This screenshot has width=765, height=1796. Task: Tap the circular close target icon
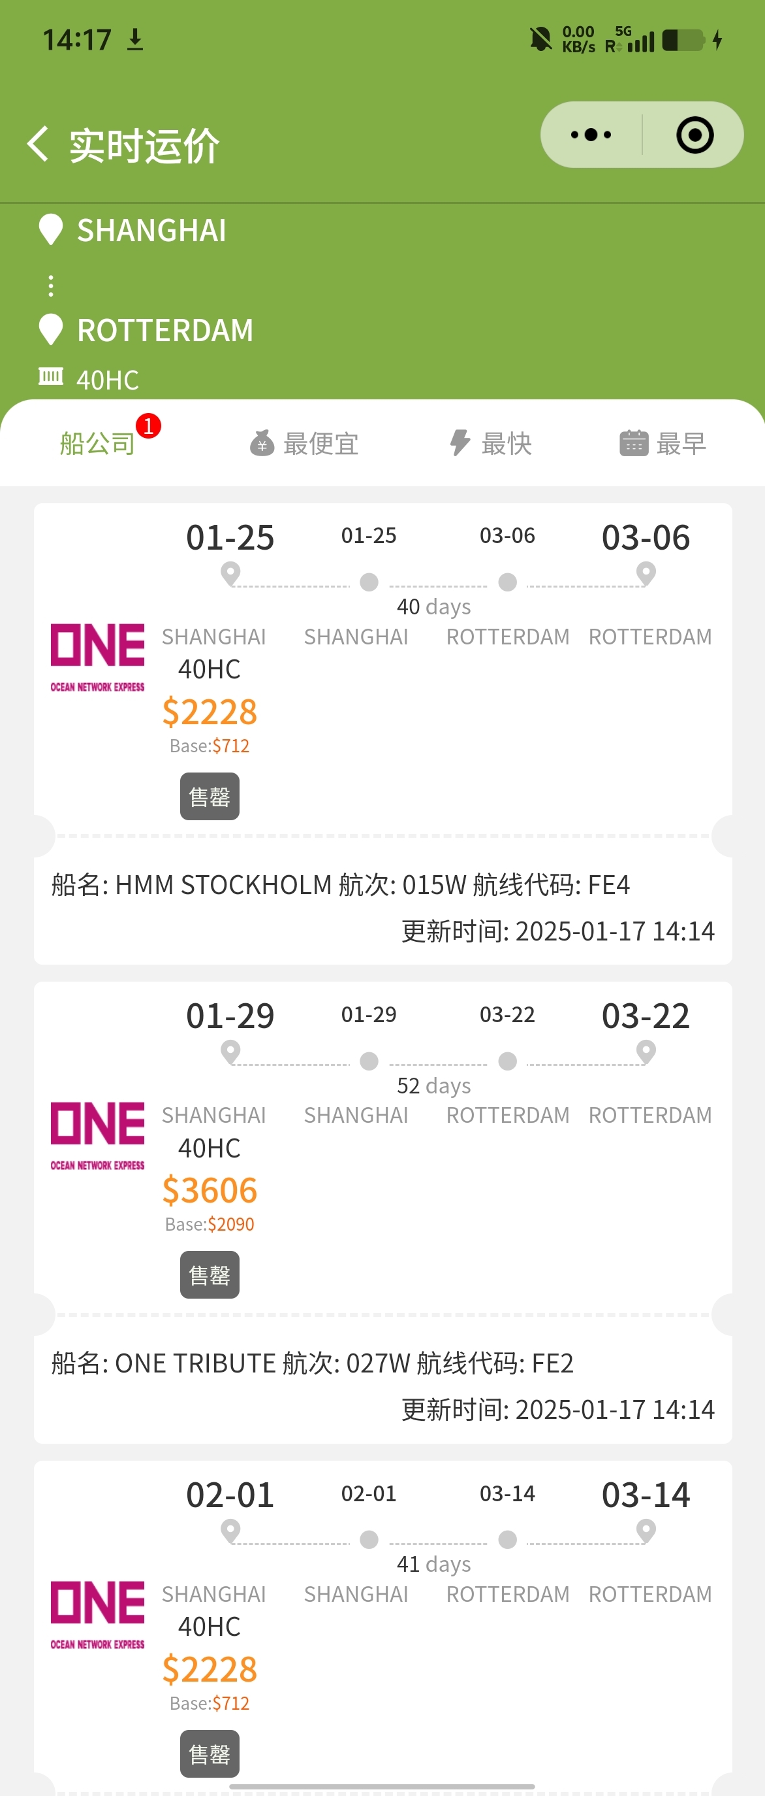coord(694,135)
